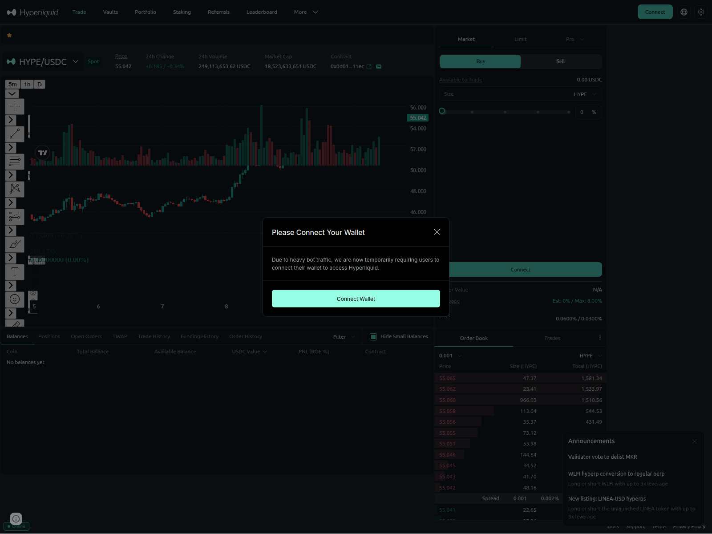Expand Fibonacci tool options arrow
Image resolution: width=712 pixels, height=534 pixels.
pyautogui.click(x=11, y=175)
